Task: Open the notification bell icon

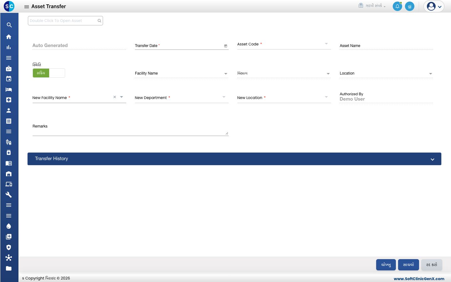Action: pyautogui.click(x=397, y=6)
